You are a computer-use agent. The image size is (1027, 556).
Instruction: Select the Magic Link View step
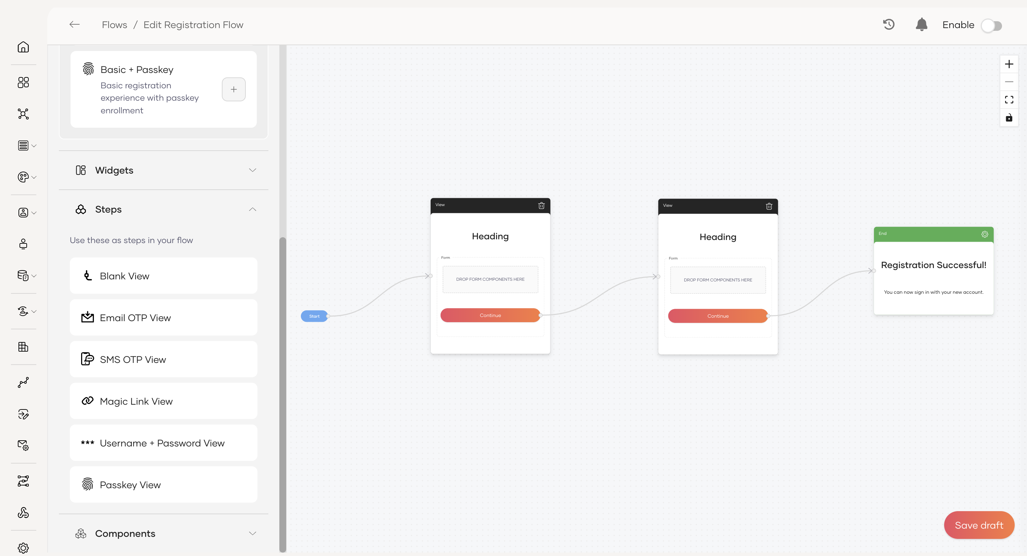pos(163,401)
